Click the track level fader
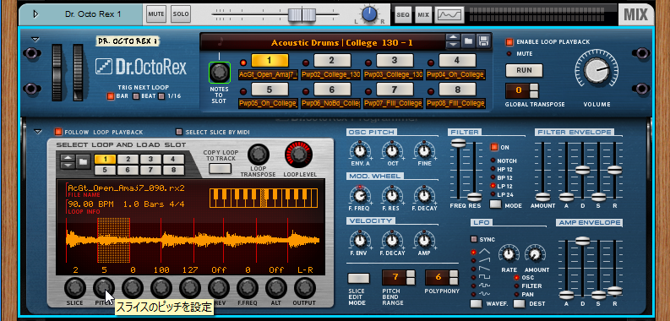This screenshot has width=670, height=321. (x=302, y=14)
